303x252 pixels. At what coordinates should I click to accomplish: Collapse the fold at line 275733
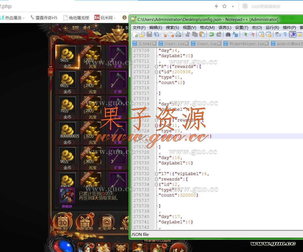pos(156,179)
